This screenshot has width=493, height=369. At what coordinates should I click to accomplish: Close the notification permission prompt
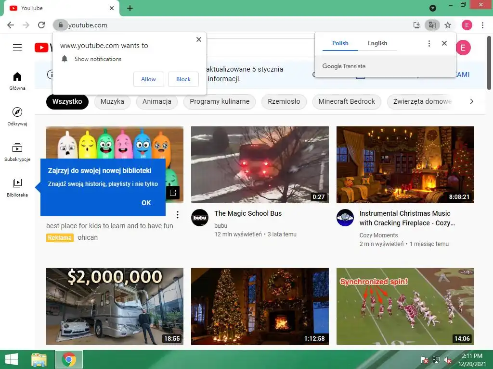tap(198, 39)
